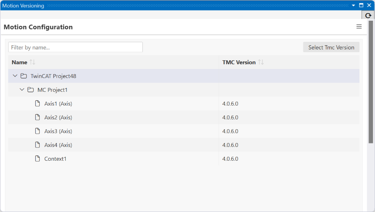
Task: Click the Motion Configuration heading
Action: (x=38, y=27)
